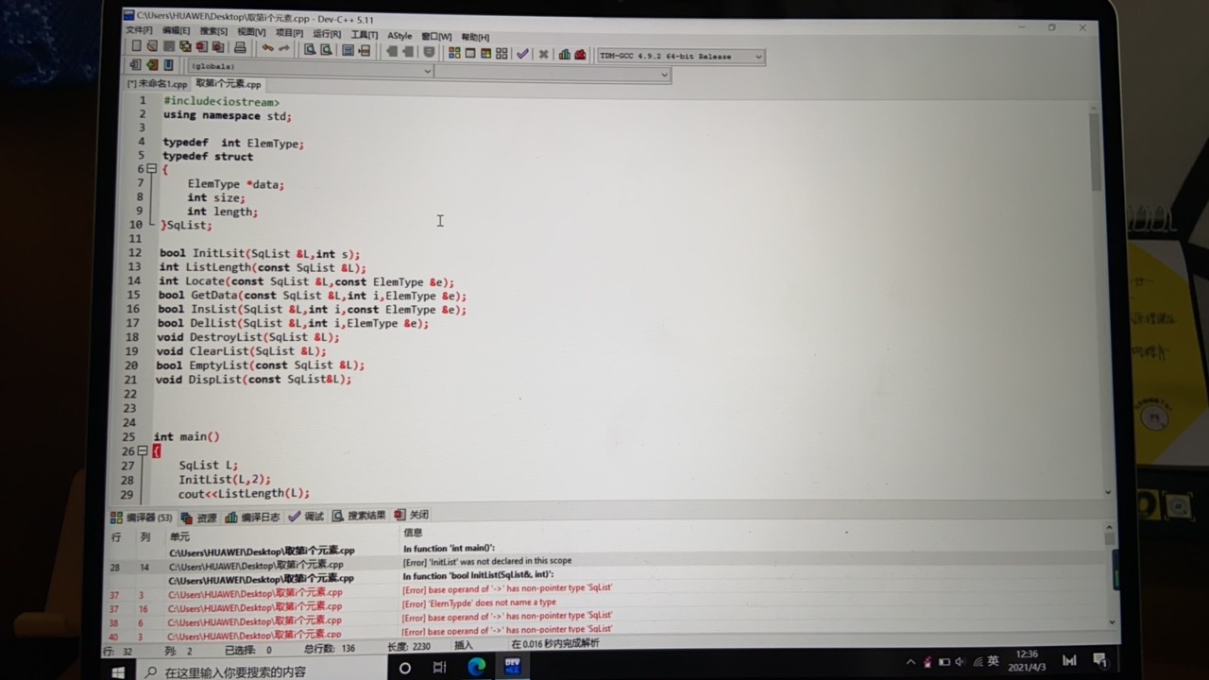The width and height of the screenshot is (1209, 680).
Task: Collapse the struct fold at line 6
Action: coord(151,169)
